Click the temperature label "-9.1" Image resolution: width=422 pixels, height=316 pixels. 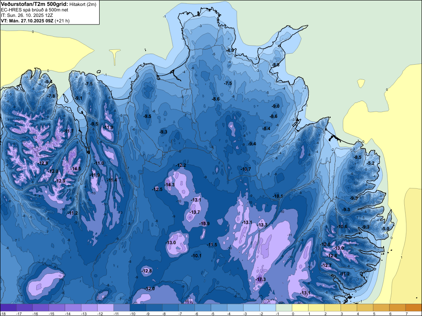(x=78, y=98)
